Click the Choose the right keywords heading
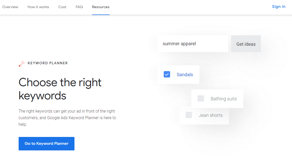292x156 pixels. pyautogui.click(x=60, y=89)
